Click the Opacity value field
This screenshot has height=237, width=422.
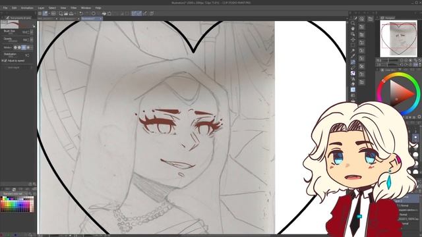point(25,39)
